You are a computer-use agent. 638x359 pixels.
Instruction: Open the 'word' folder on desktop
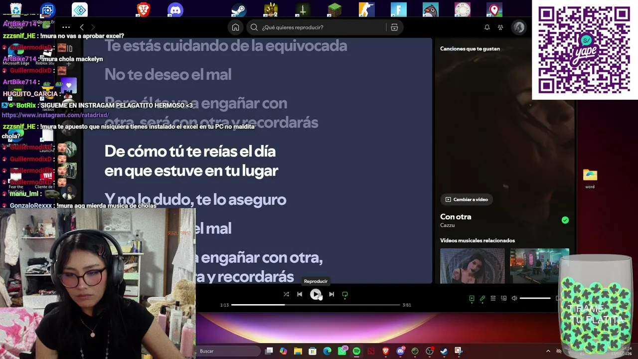point(590,179)
